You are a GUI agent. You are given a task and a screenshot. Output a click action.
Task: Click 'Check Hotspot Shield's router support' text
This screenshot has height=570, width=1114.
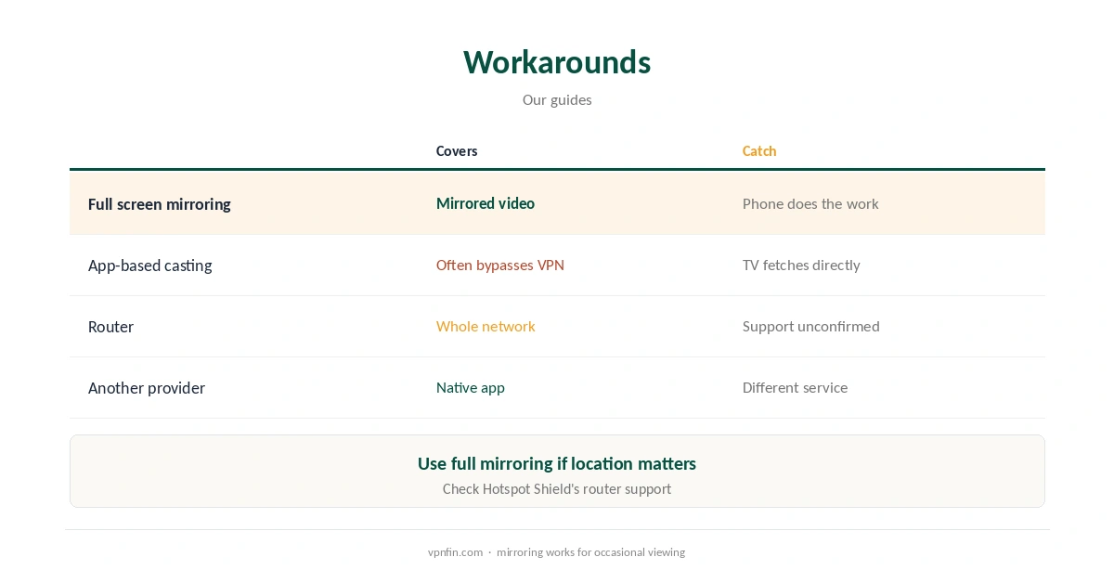(x=557, y=489)
